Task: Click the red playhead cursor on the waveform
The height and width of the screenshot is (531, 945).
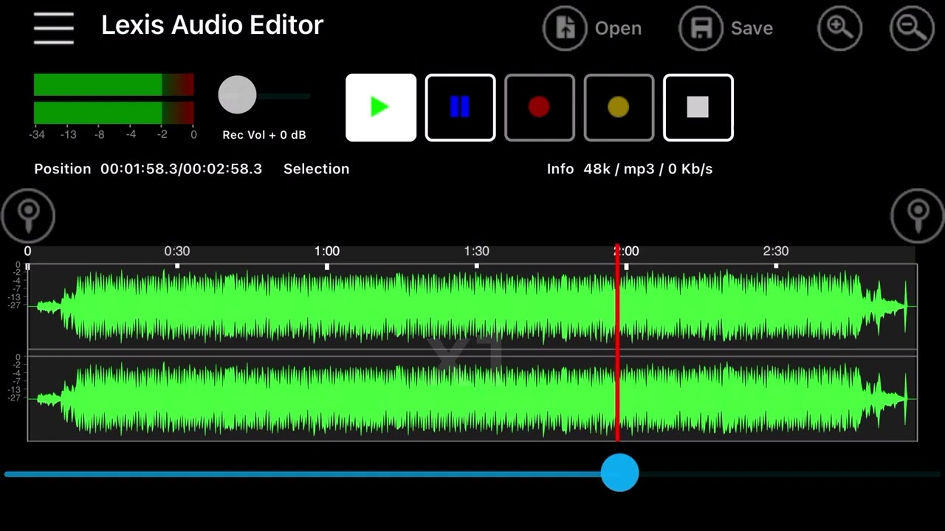Action: point(617,343)
